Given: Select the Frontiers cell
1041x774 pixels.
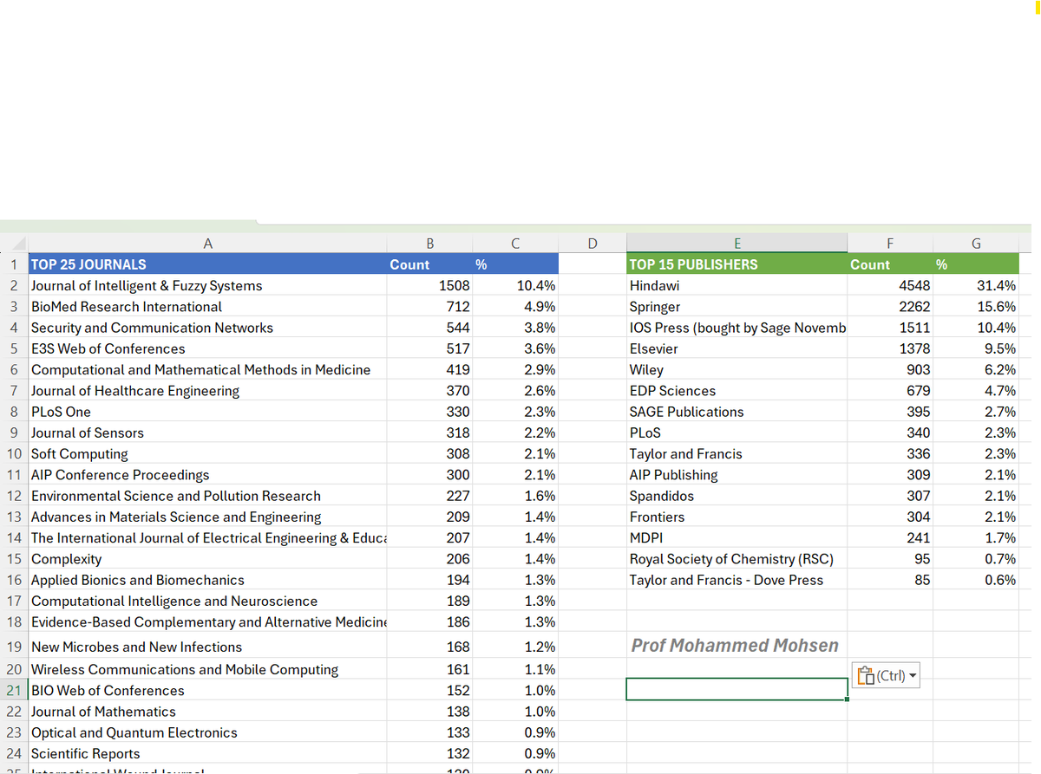Looking at the screenshot, I should [737, 517].
